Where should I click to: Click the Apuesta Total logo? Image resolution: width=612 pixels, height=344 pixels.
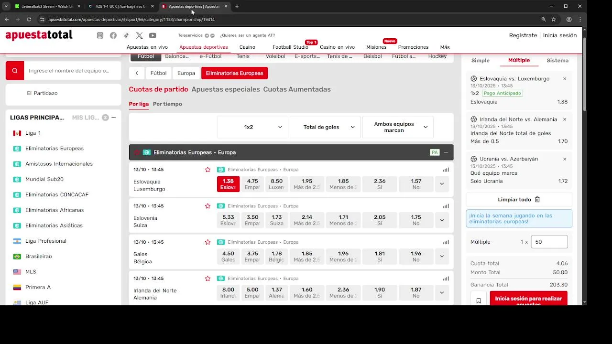tap(39, 35)
